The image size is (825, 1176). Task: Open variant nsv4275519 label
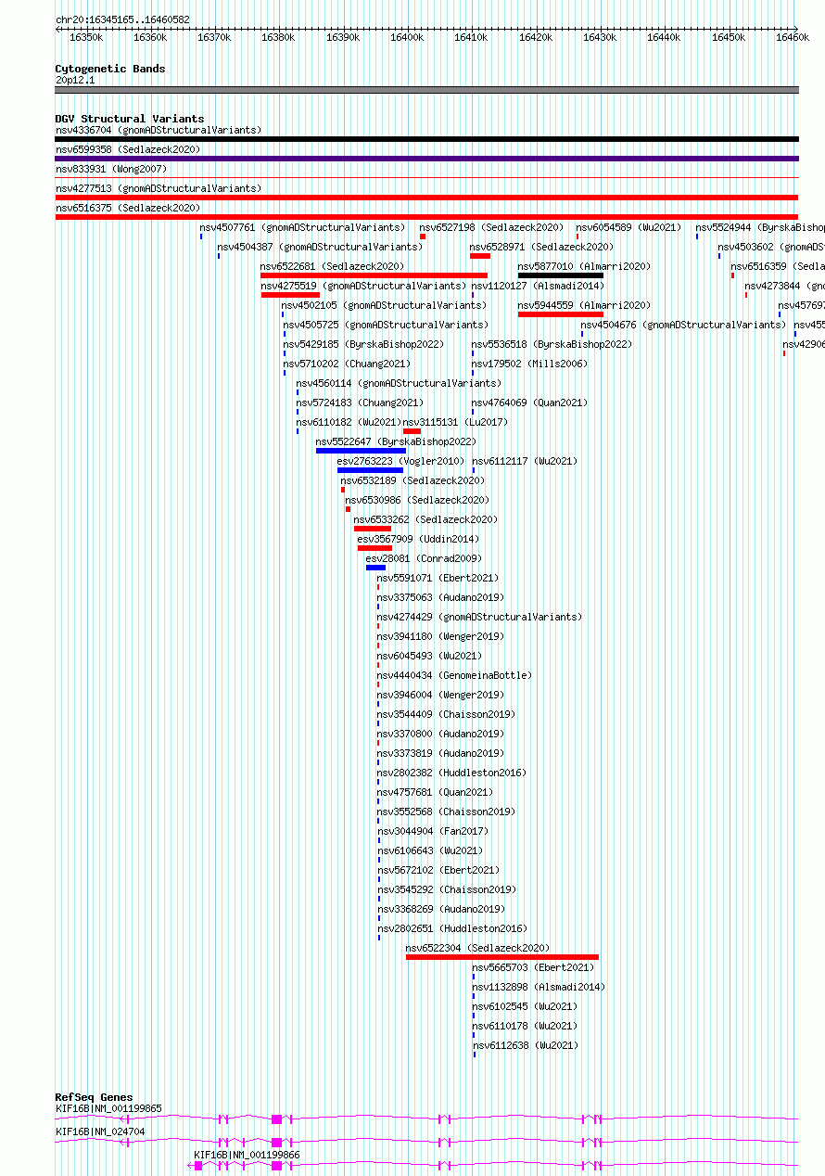pyautogui.click(x=364, y=286)
